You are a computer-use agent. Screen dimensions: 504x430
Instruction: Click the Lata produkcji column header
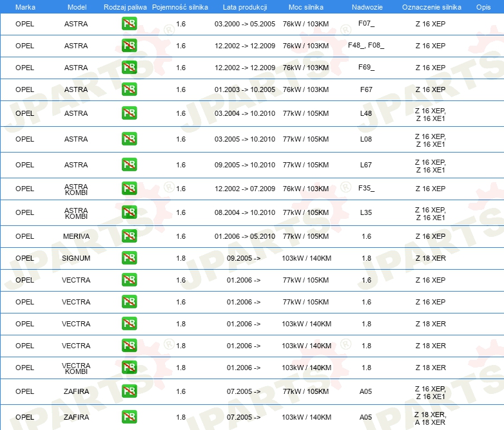(245, 7)
